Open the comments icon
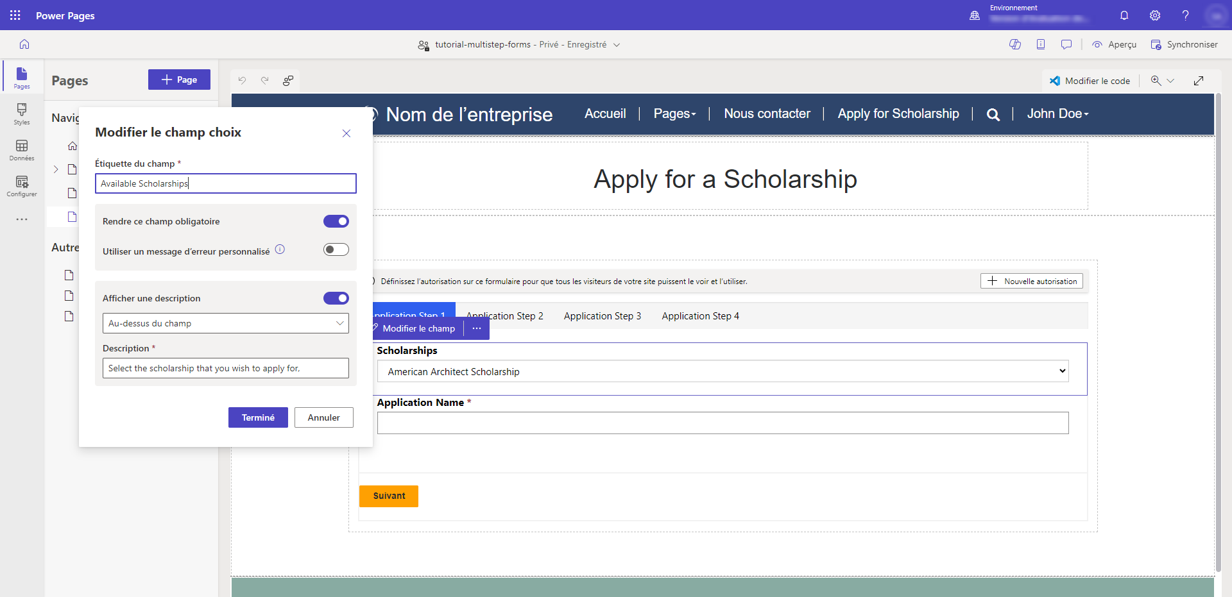 pos(1066,44)
